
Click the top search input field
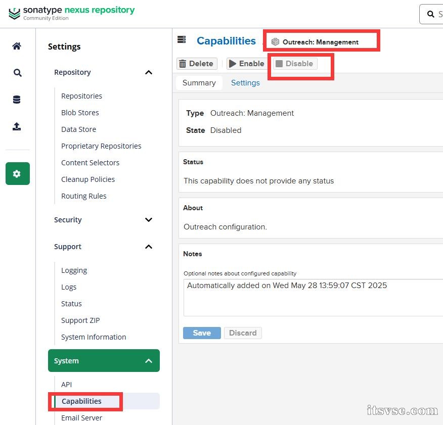[431, 14]
